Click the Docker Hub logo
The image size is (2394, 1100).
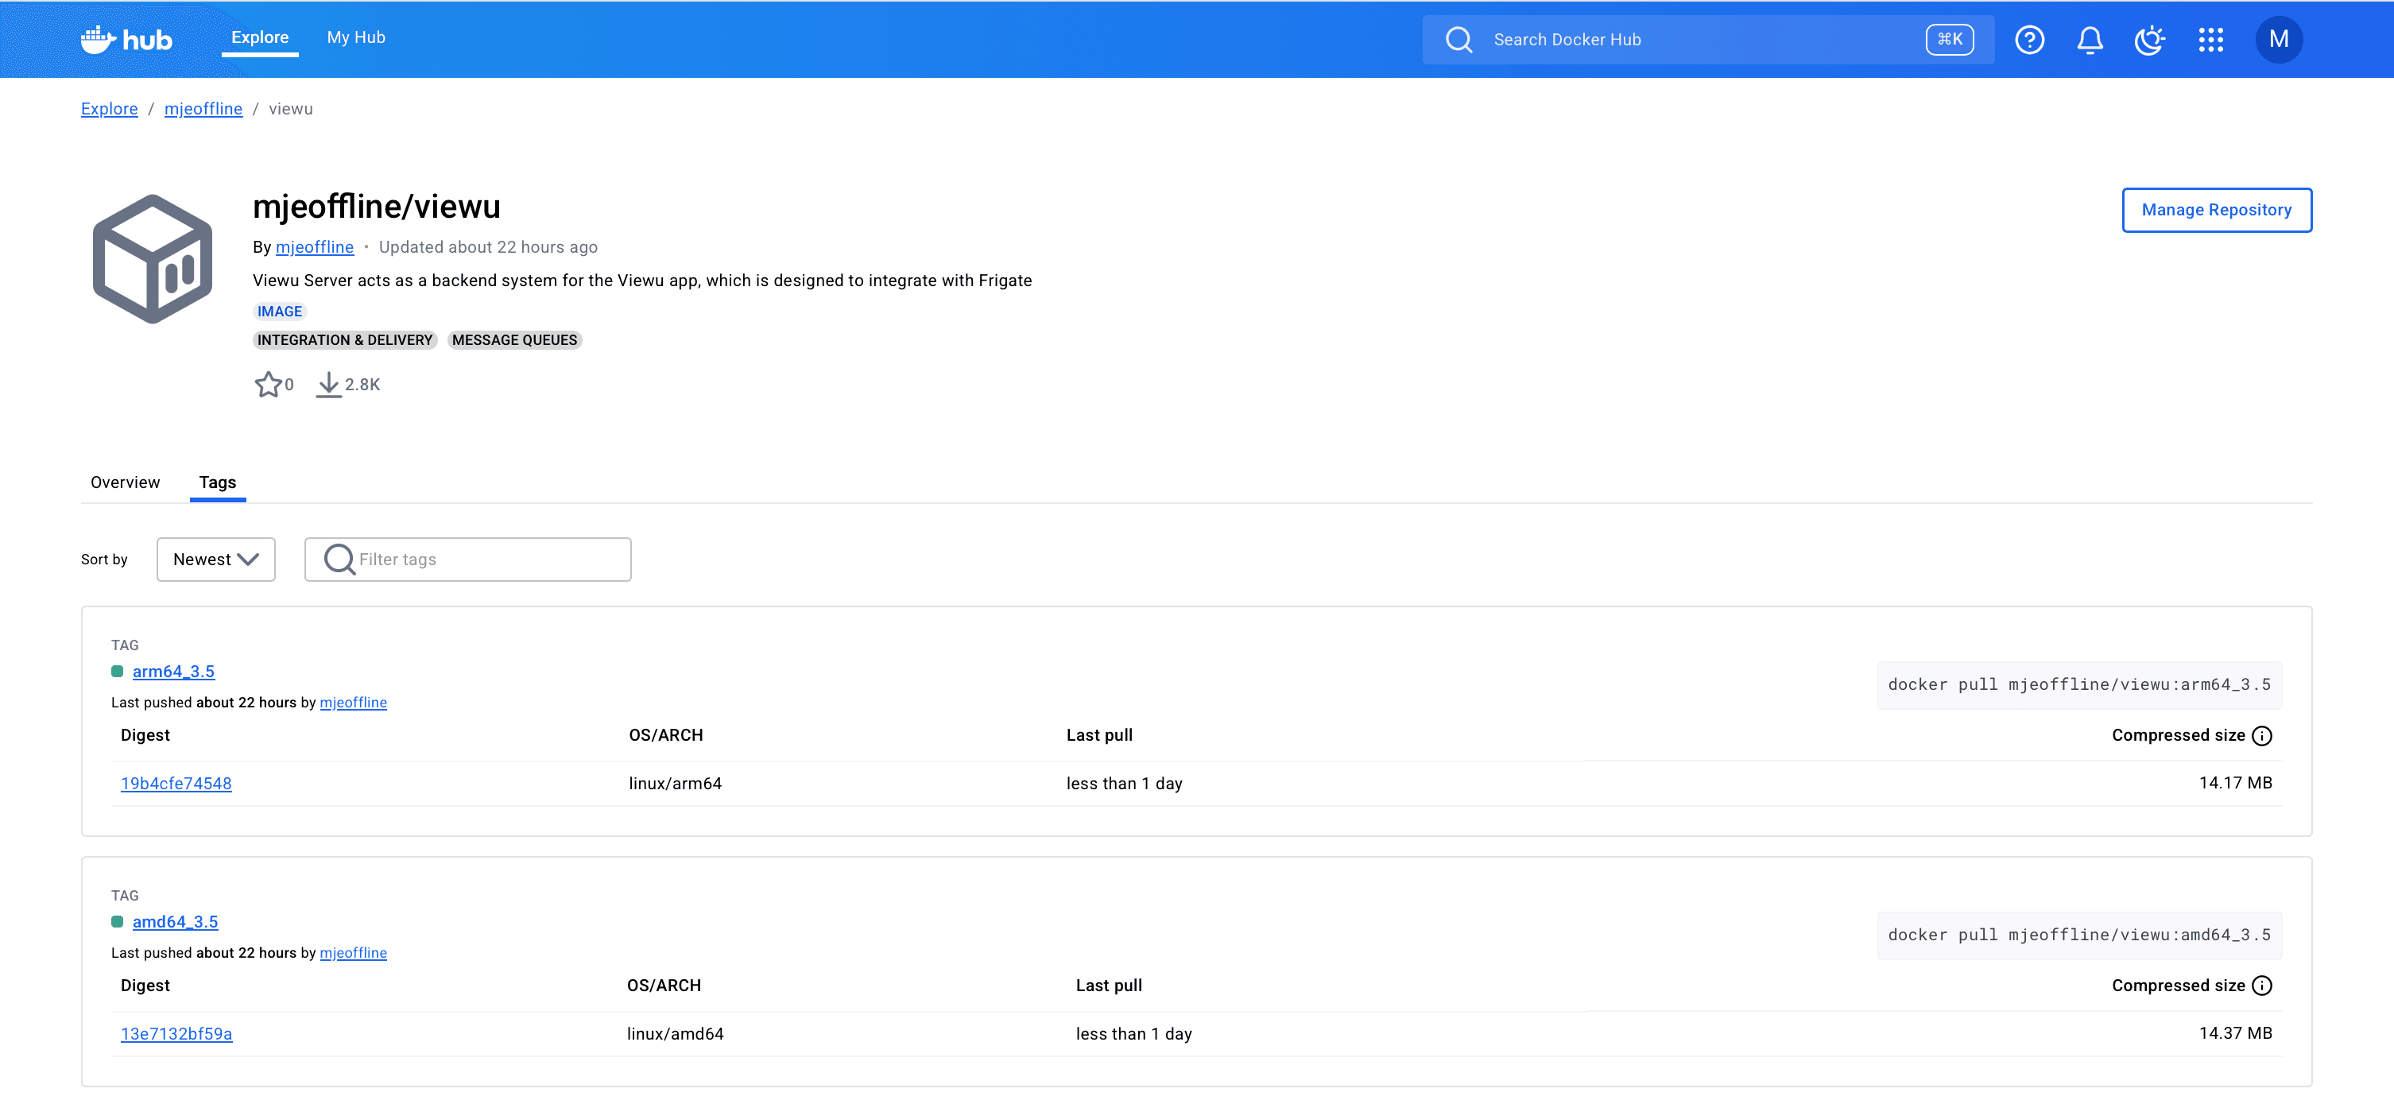click(x=126, y=39)
